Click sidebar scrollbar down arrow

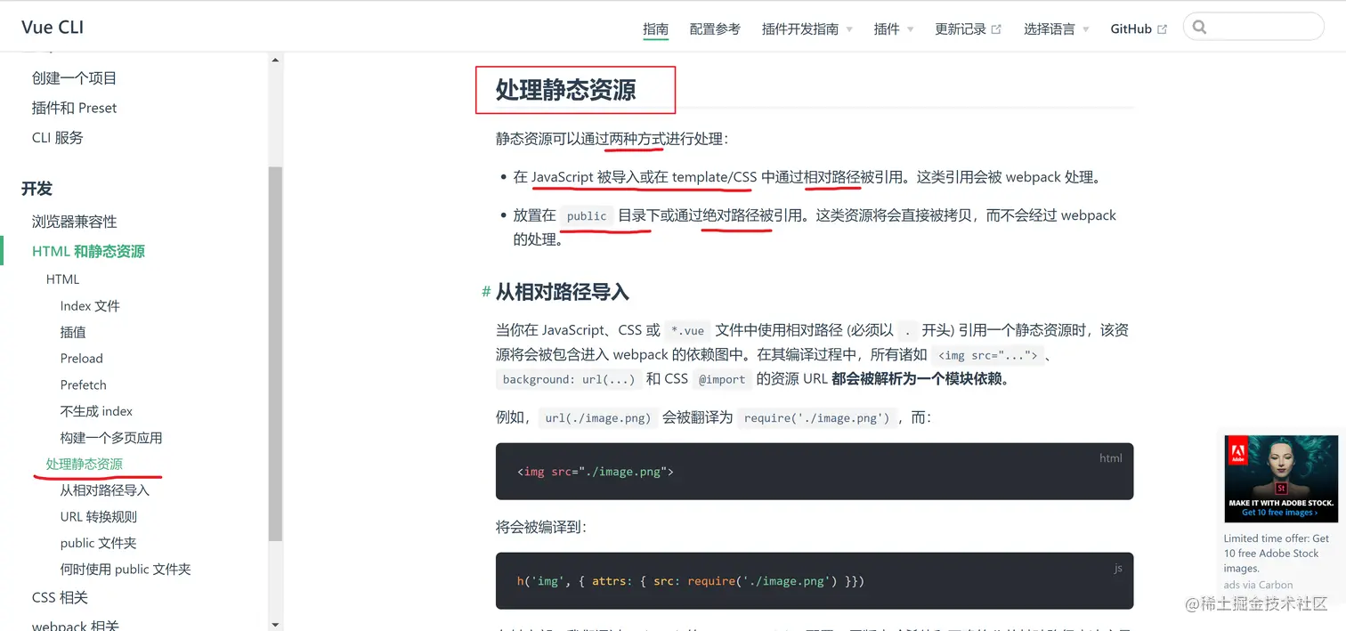pyautogui.click(x=275, y=624)
